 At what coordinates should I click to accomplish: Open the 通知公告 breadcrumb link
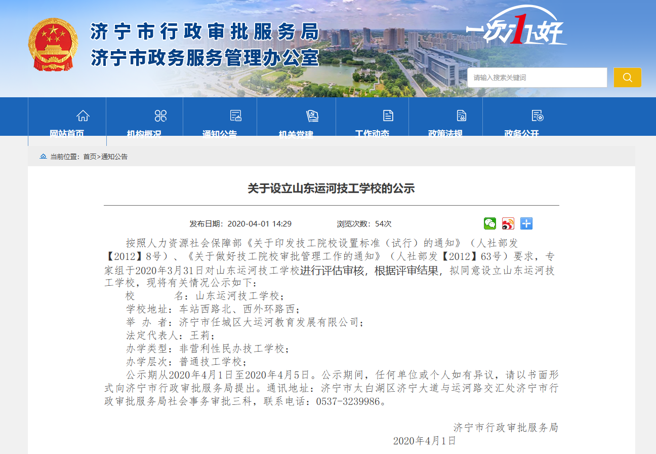[x=114, y=156]
